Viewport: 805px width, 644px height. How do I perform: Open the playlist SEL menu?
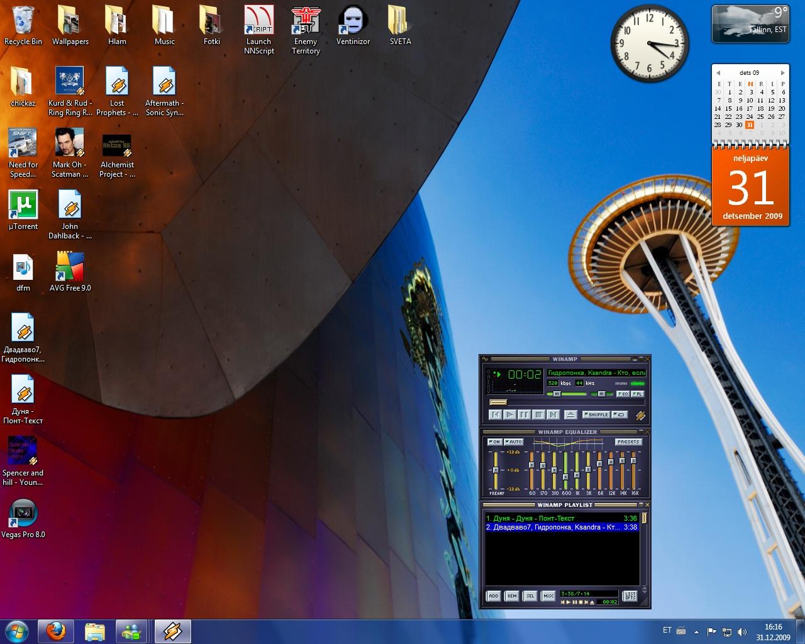530,596
